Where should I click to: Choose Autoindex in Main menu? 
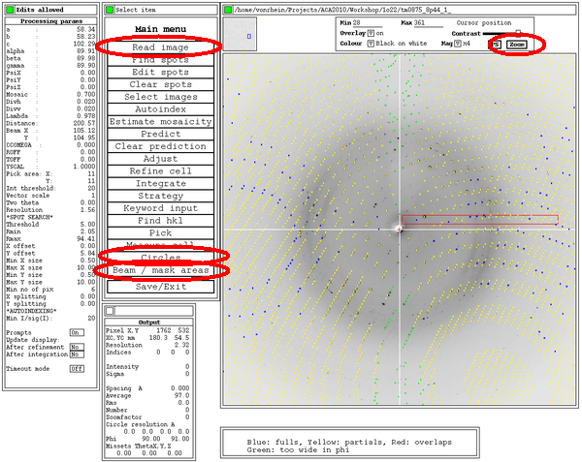pyautogui.click(x=160, y=109)
